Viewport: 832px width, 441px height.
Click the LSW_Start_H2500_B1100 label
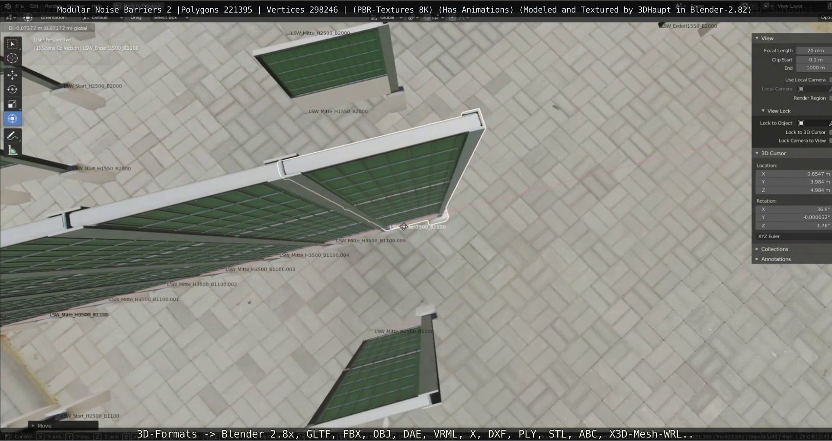tap(90, 416)
